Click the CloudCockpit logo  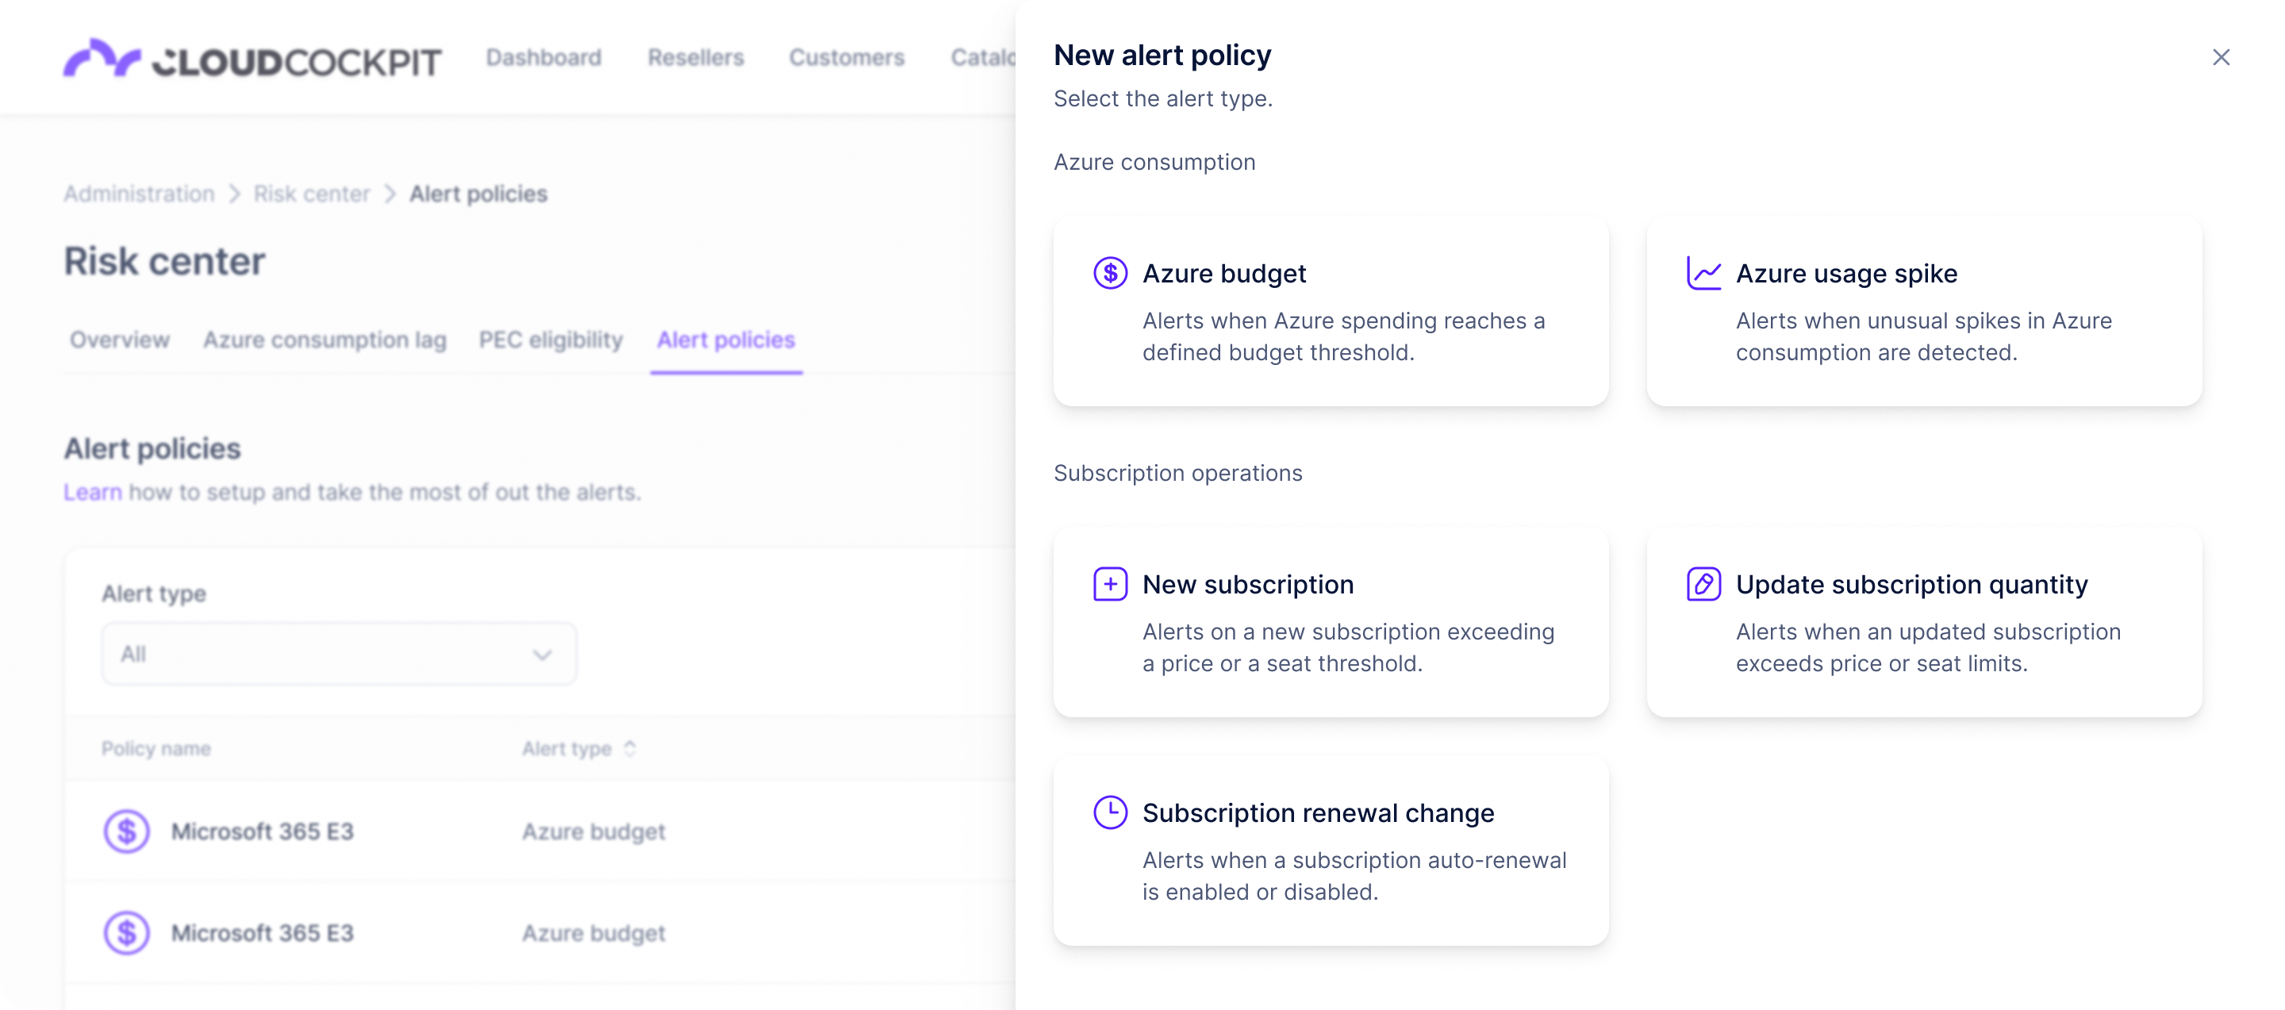(252, 60)
